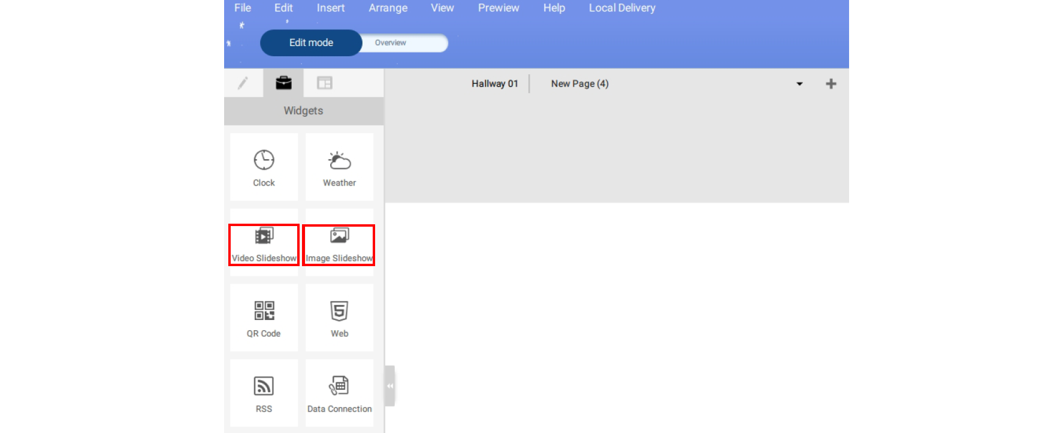Open the layout templates tab
This screenshot has width=1060, height=433.
point(324,83)
